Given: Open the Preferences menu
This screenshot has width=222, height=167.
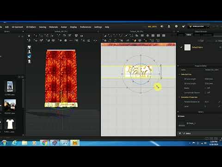Looking at the screenshot, I should point(86,27).
